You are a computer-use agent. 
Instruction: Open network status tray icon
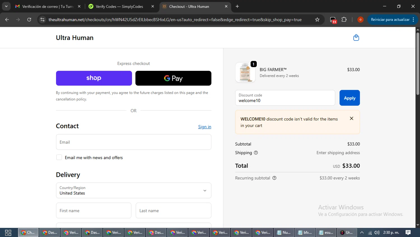370,233
